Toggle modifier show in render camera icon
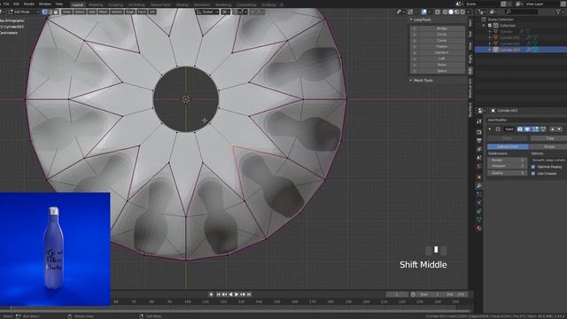 click(520, 129)
